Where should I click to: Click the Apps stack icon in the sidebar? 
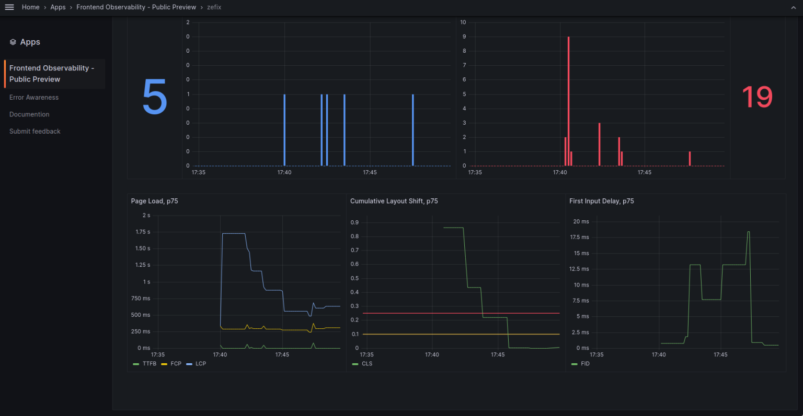[x=13, y=42]
